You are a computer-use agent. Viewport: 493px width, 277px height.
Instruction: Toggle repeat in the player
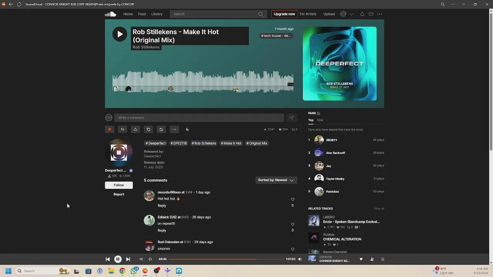coord(150,259)
